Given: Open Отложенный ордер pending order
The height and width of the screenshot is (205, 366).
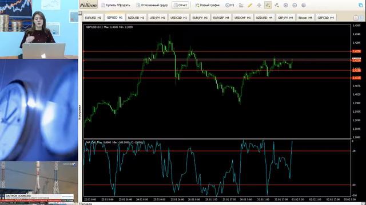Looking at the screenshot, I should point(152,5).
